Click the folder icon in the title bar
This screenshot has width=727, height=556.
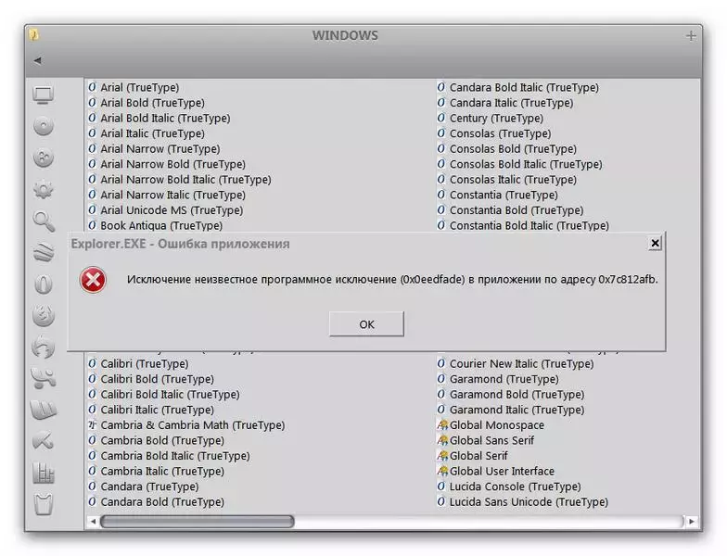click(x=33, y=35)
